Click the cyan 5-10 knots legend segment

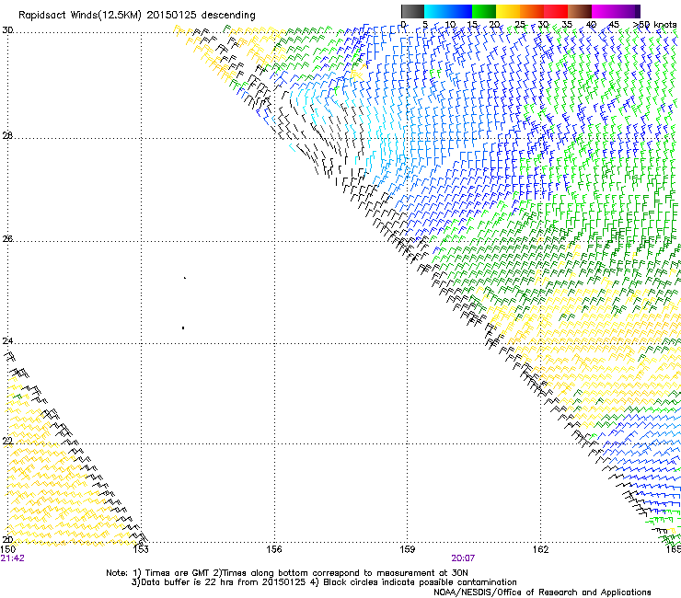coord(436,11)
